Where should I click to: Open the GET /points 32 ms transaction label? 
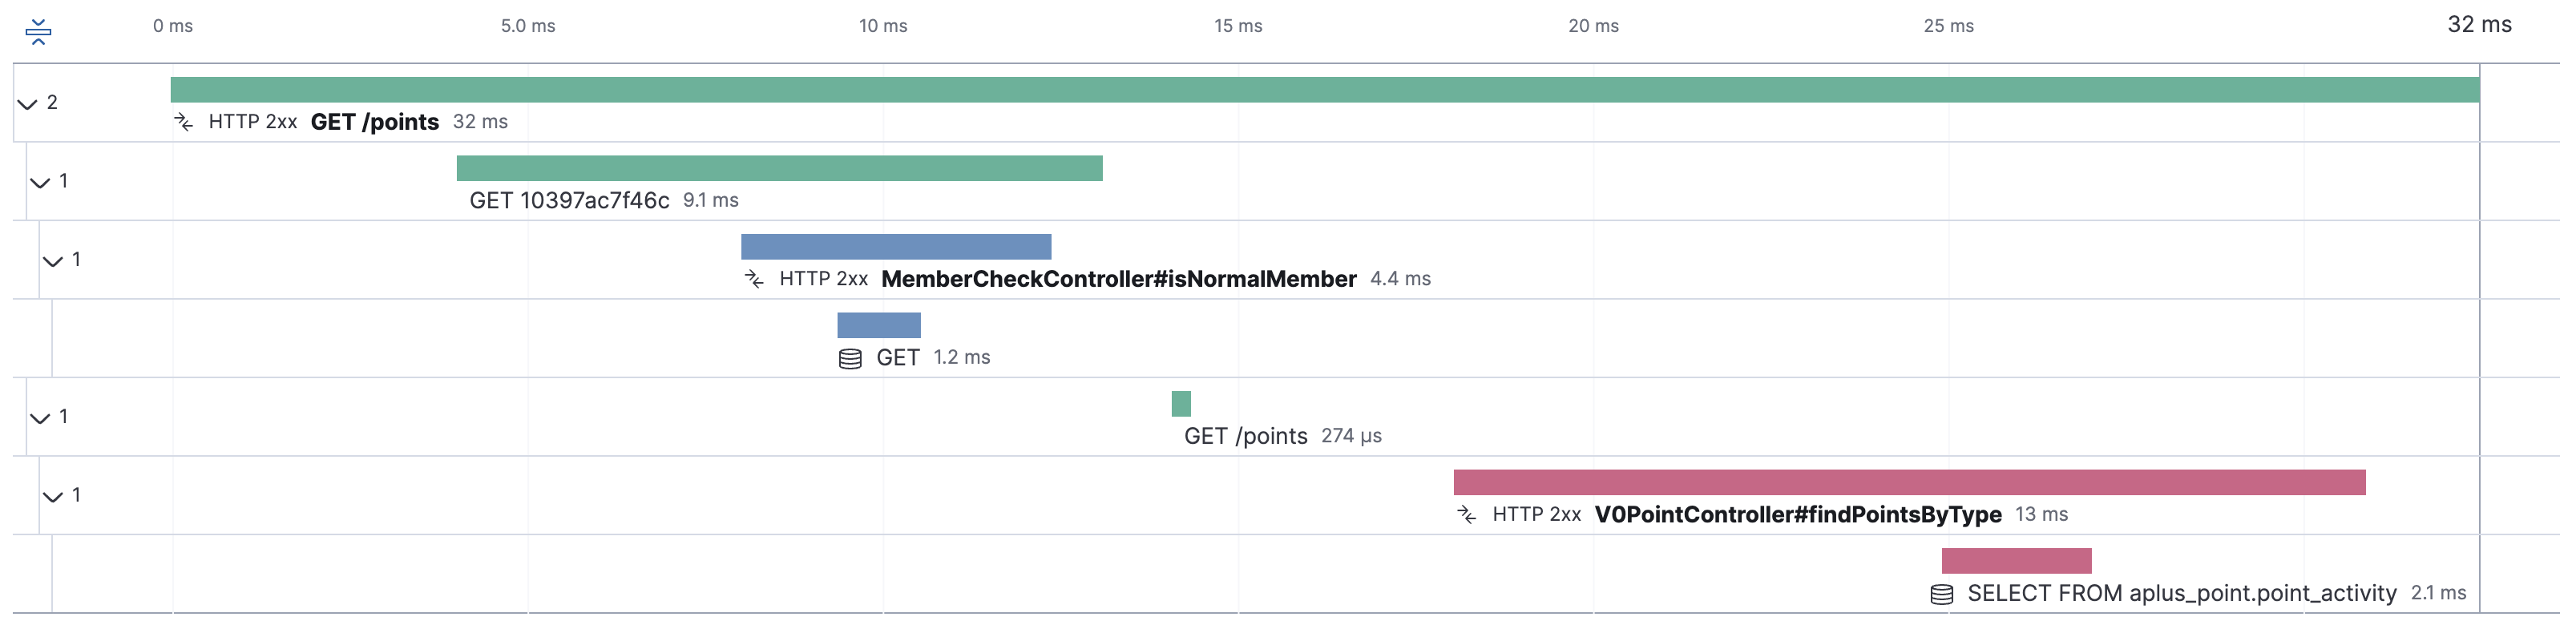click(x=374, y=122)
